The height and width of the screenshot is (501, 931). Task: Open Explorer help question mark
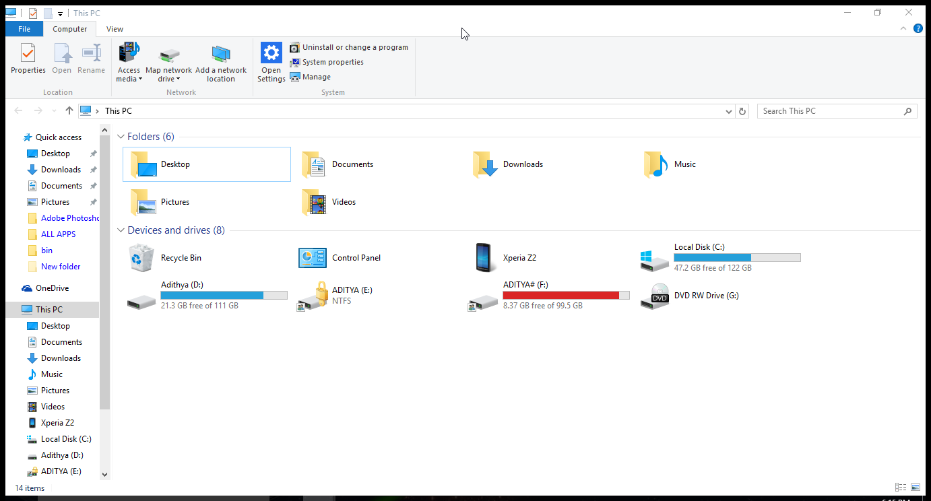(x=918, y=29)
